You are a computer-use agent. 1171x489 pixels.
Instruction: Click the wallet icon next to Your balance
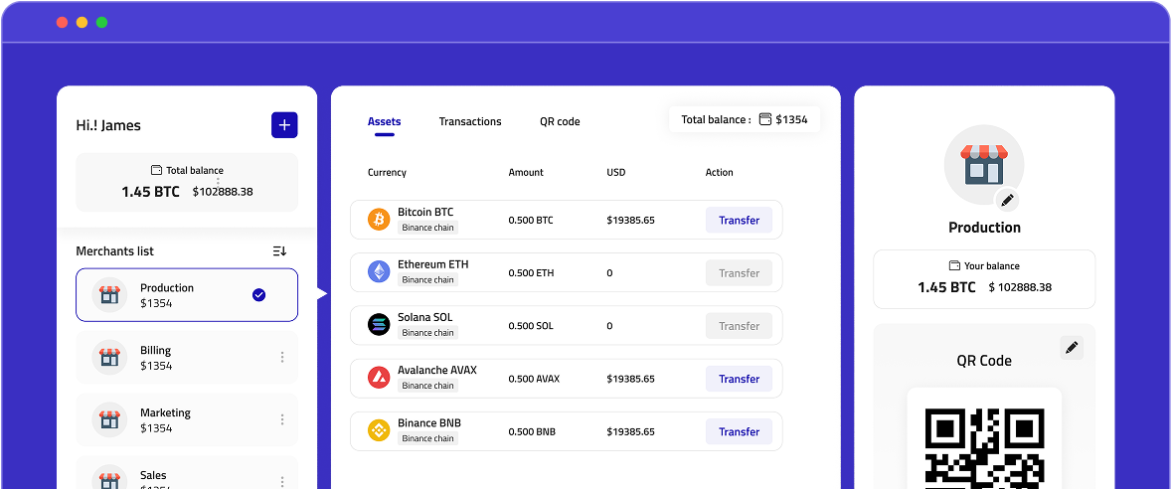[954, 265]
